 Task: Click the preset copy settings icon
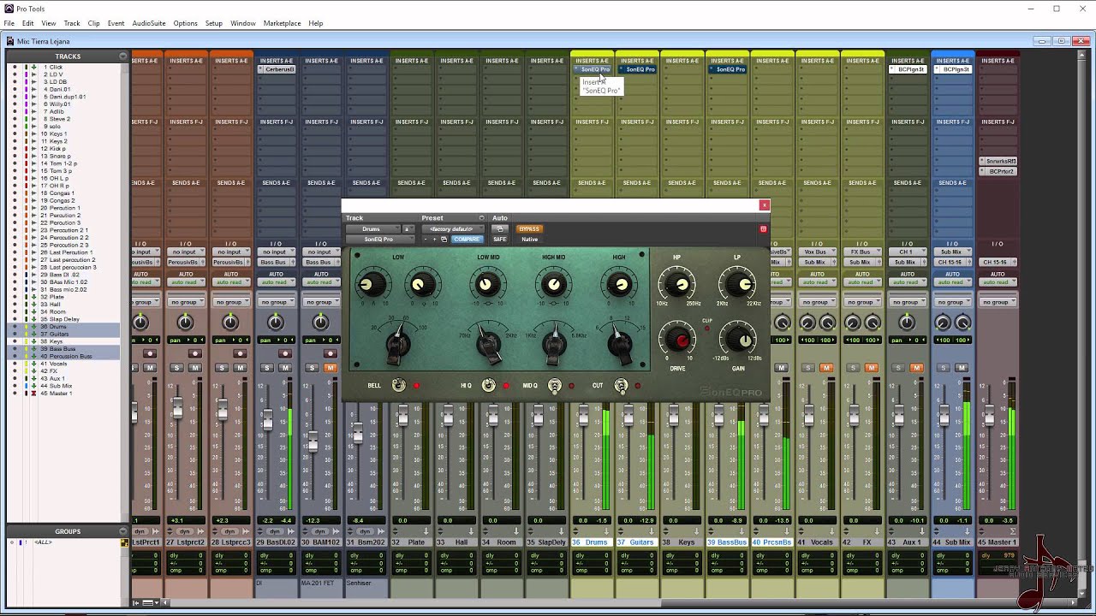[444, 240]
